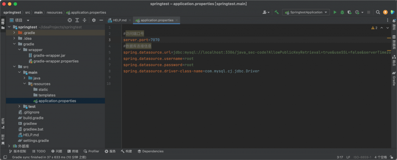Open project panel settings gear
Screen dimensions: 397x160
[94, 20]
